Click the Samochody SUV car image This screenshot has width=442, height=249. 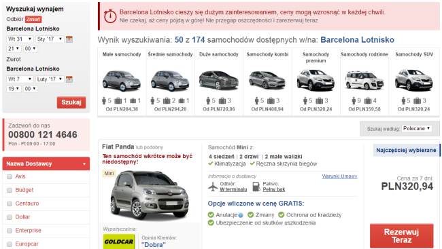413,80
